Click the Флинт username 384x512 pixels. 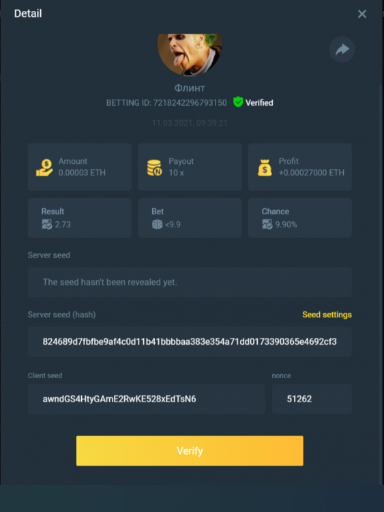point(190,88)
